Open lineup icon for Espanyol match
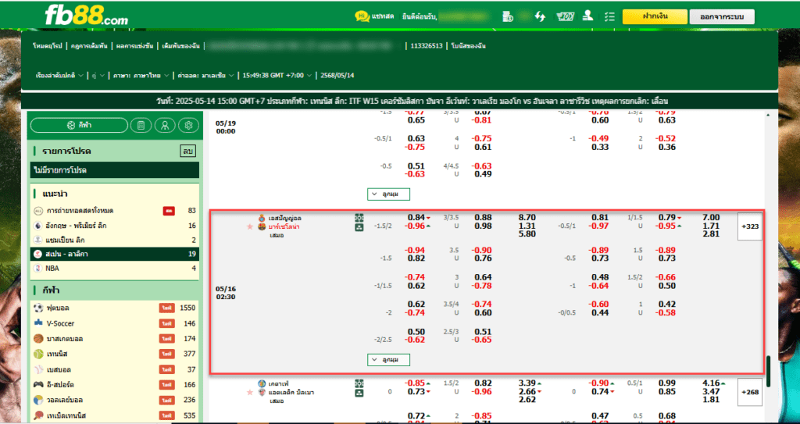Viewport: 800px width, 424px height. pyautogui.click(x=359, y=217)
